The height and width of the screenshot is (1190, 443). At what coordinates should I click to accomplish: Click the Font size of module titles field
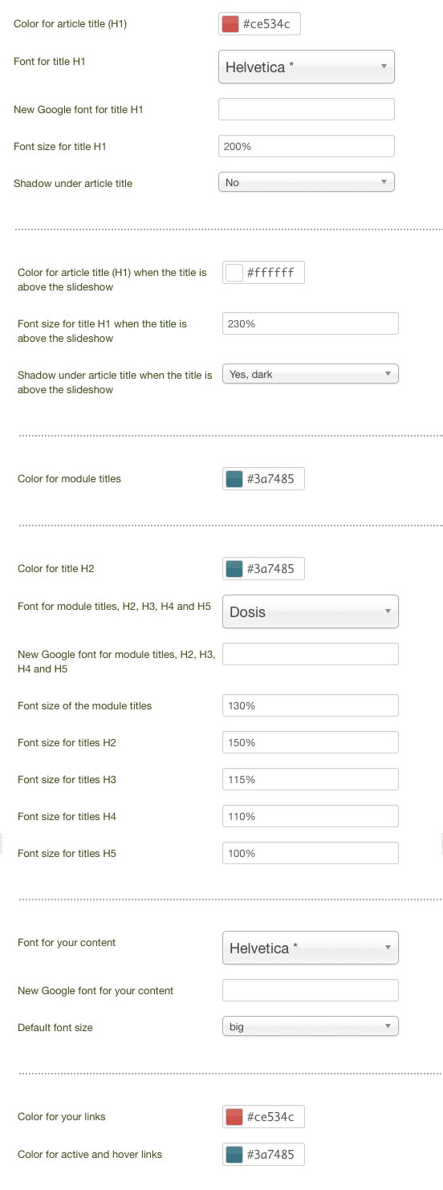311,705
